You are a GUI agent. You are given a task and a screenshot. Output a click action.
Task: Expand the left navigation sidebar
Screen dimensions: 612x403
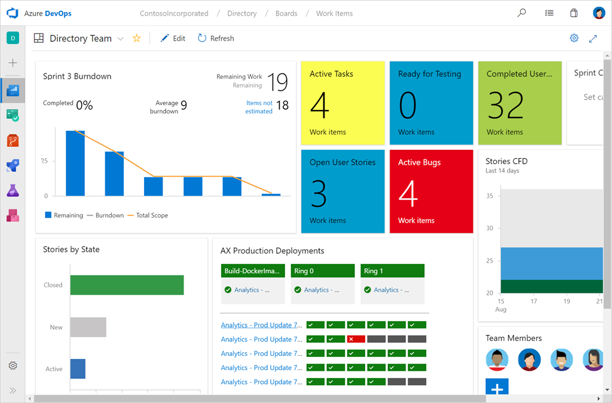click(13, 390)
